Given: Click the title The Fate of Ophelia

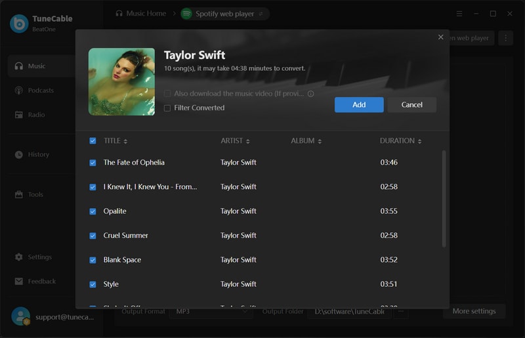Looking at the screenshot, I should 134,163.
